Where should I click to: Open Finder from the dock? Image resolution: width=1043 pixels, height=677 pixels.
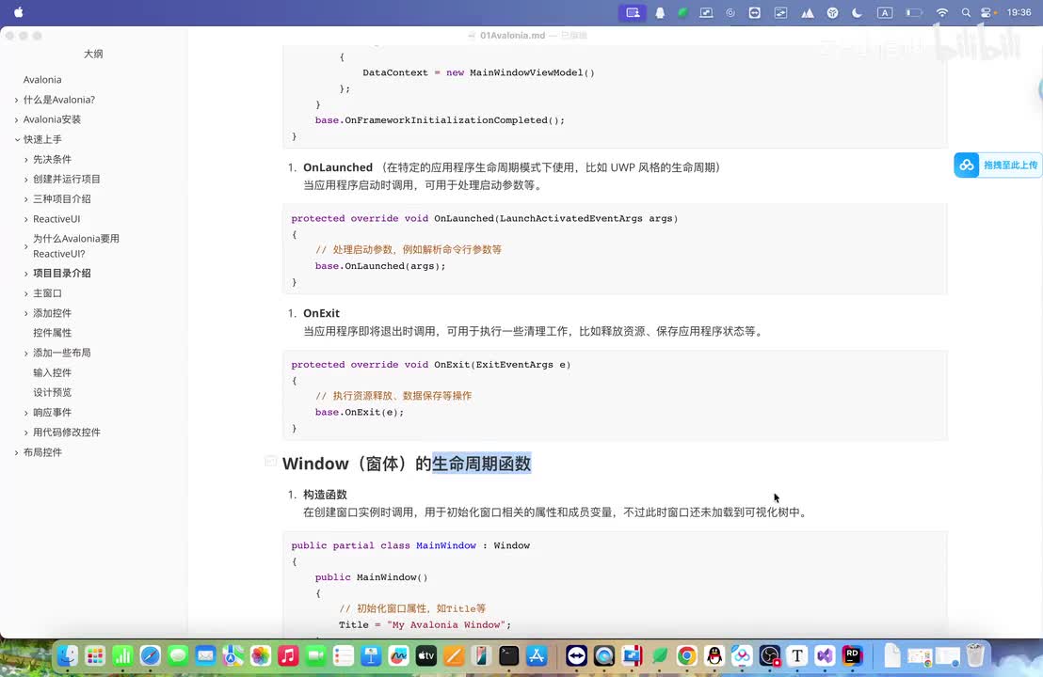pos(67,656)
